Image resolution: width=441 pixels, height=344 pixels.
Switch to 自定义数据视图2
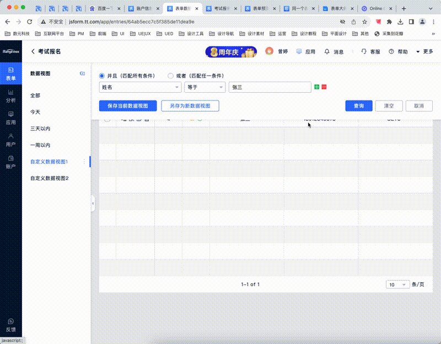(50, 178)
